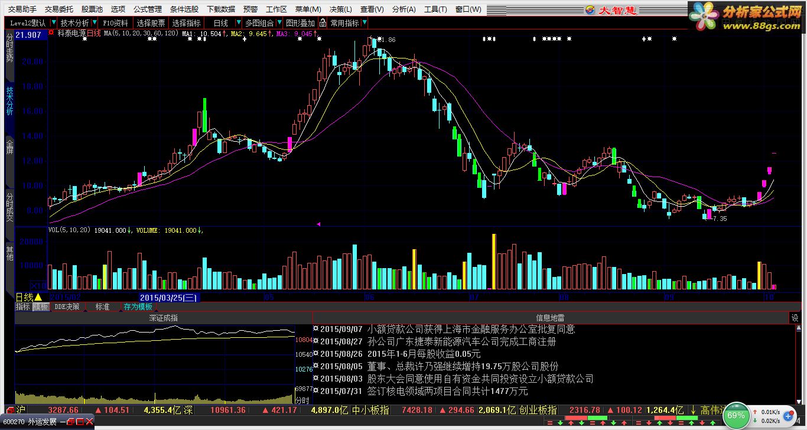
Task: Open the 交易委托 menu
Action: [x=59, y=9]
